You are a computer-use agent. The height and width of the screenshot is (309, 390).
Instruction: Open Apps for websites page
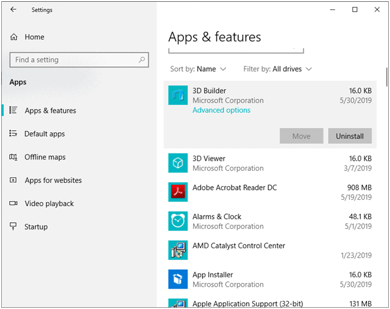tap(53, 180)
